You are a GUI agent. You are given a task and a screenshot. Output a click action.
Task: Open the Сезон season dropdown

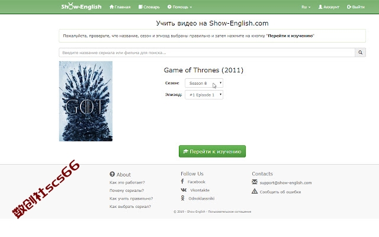tap(204, 83)
